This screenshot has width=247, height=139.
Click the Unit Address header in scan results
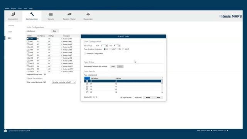coord(95,78)
